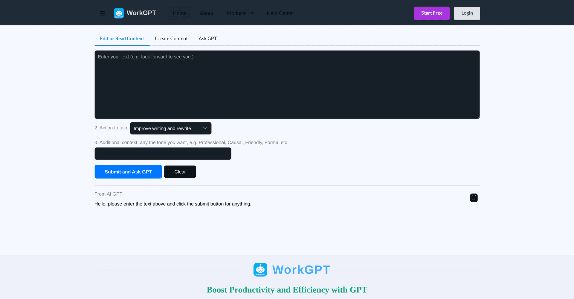
Task: Click the Login button
Action: pyautogui.click(x=467, y=13)
